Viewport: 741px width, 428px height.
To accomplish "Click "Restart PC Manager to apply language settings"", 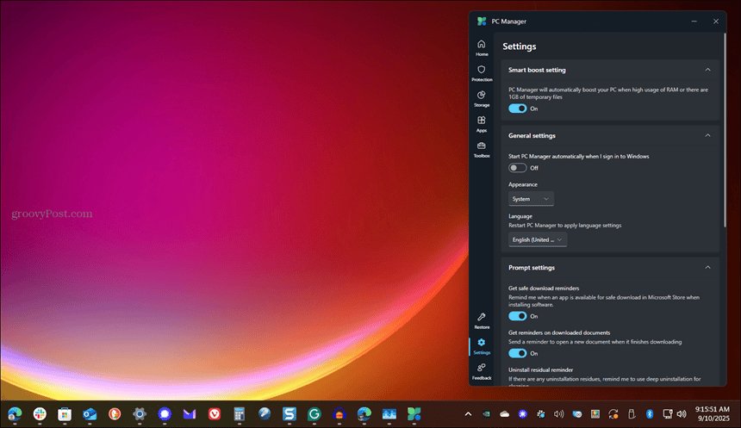I will 564,226.
